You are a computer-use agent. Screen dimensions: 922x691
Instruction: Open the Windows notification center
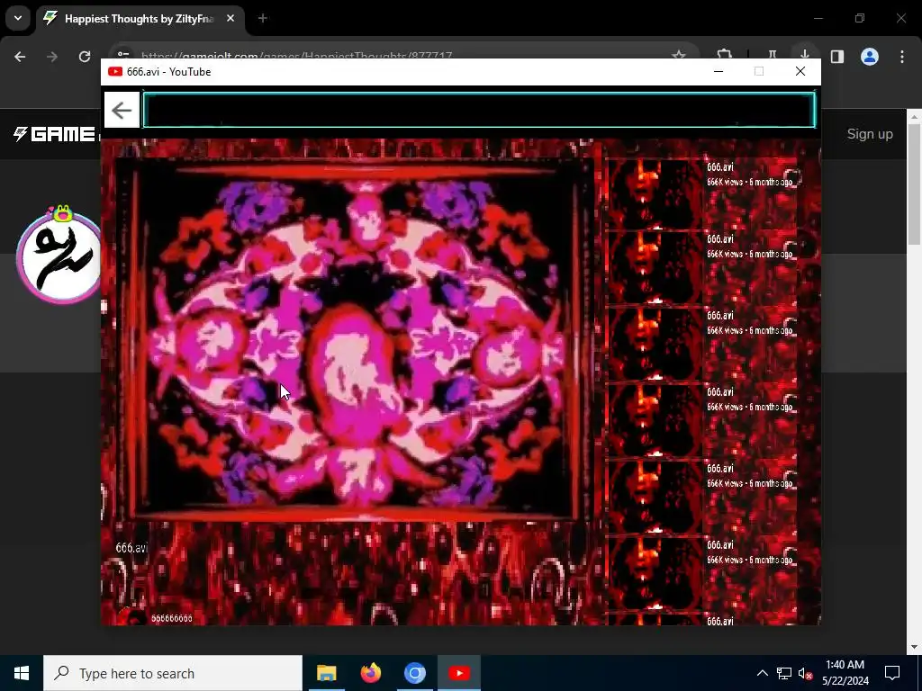pos(892,673)
